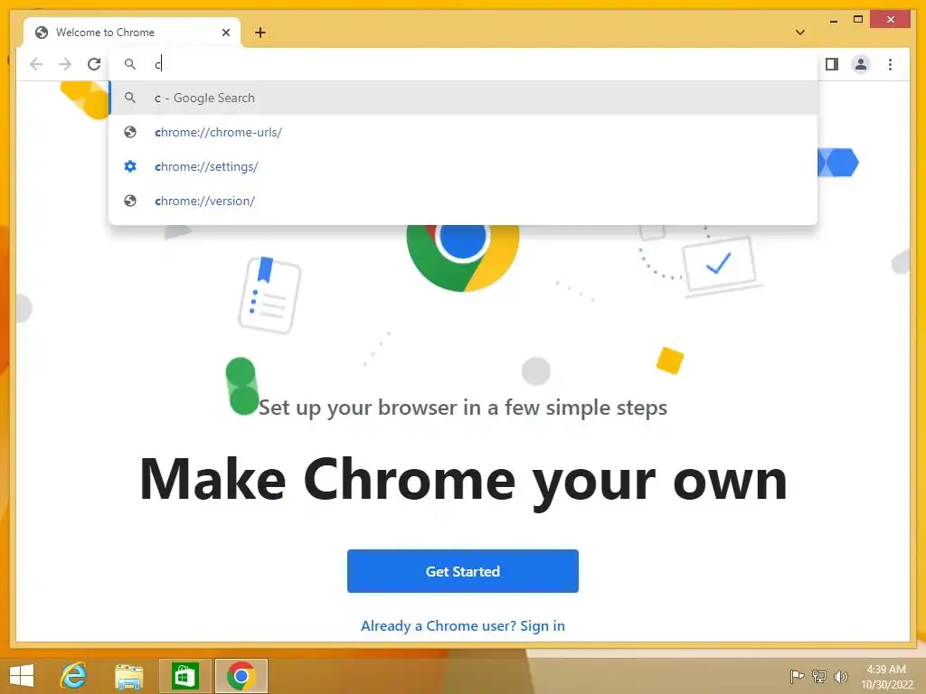926x694 pixels.
Task: Open the Chrome side panel
Action: coord(832,64)
